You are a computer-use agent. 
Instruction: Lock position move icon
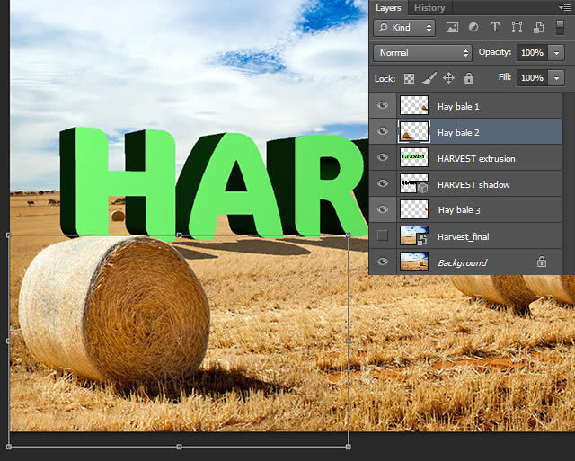[x=448, y=78]
